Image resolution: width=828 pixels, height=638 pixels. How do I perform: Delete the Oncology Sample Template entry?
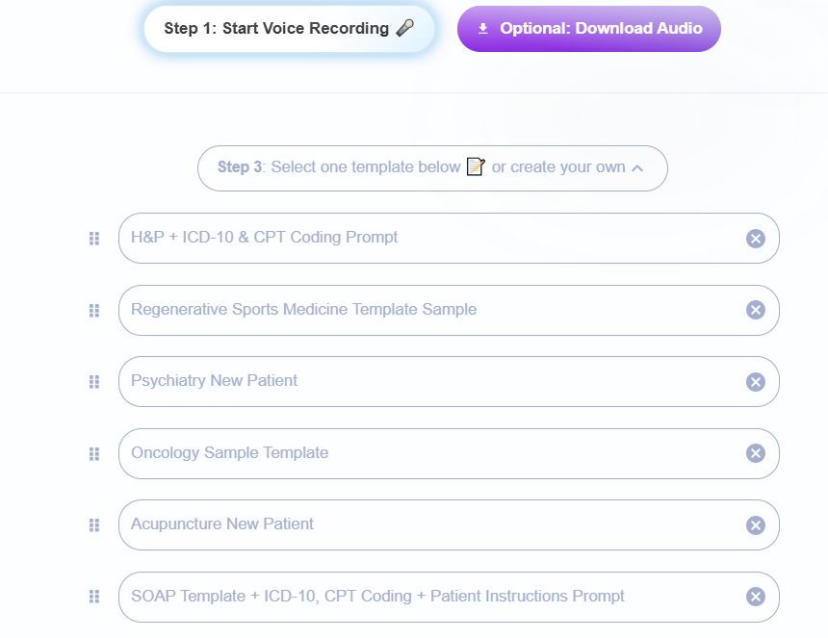pyautogui.click(x=756, y=453)
